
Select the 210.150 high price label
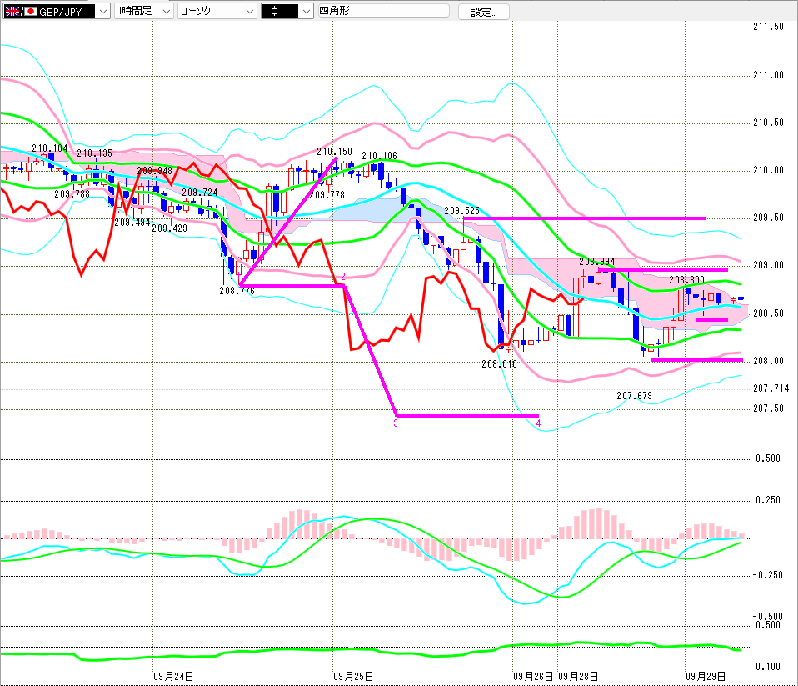[334, 152]
